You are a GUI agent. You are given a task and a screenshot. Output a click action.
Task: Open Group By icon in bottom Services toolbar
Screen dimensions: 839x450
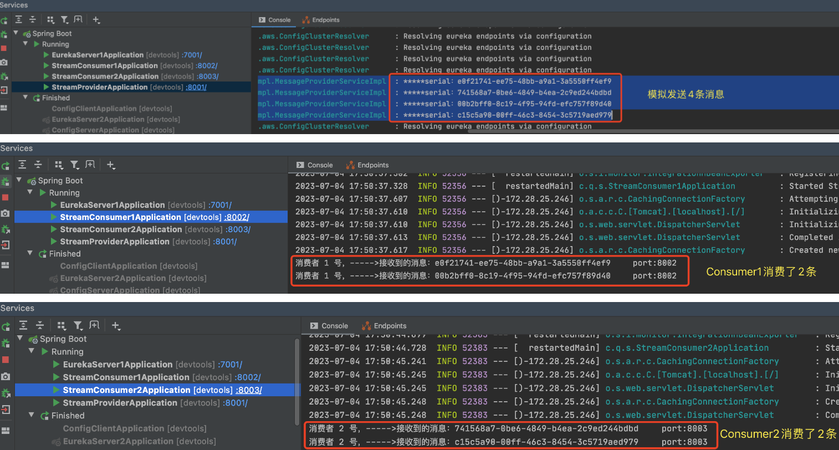(62, 325)
